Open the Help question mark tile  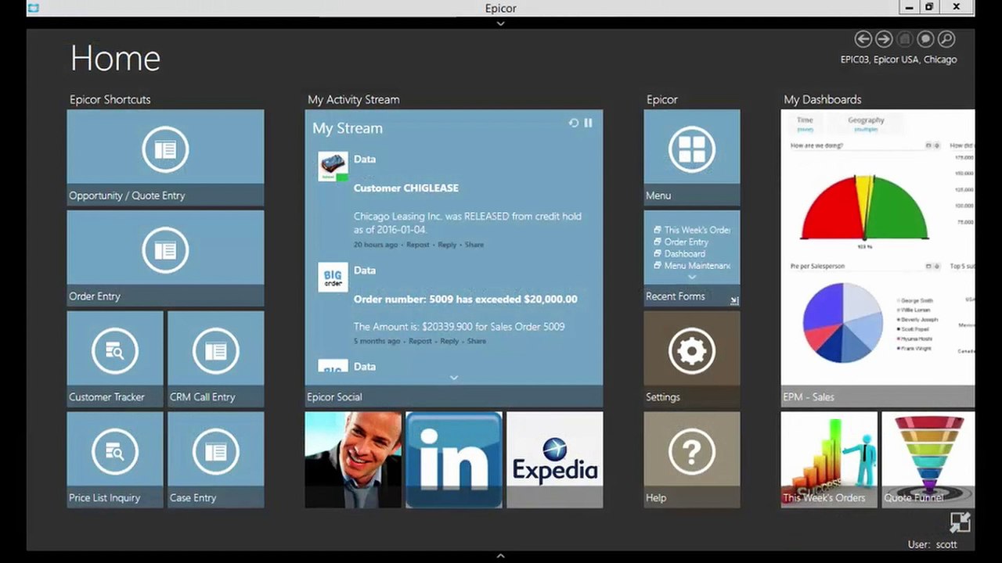point(692,460)
